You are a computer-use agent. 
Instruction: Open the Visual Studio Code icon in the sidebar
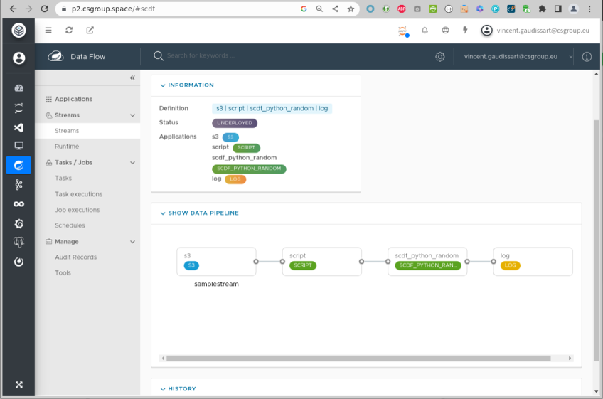(x=18, y=127)
